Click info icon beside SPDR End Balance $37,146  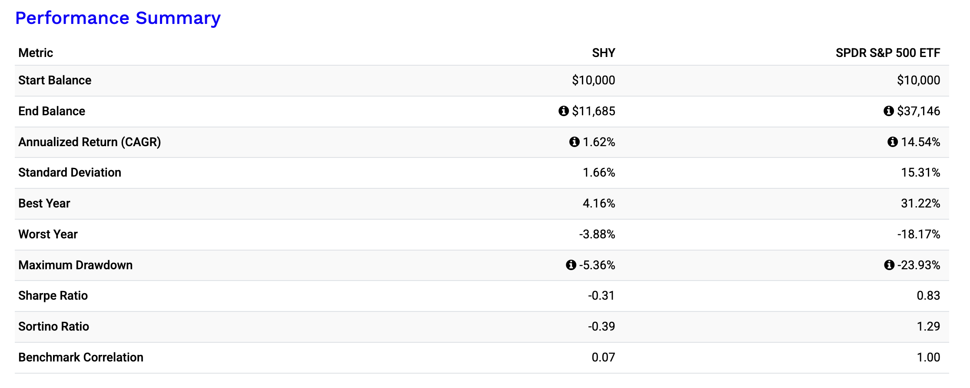[888, 111]
